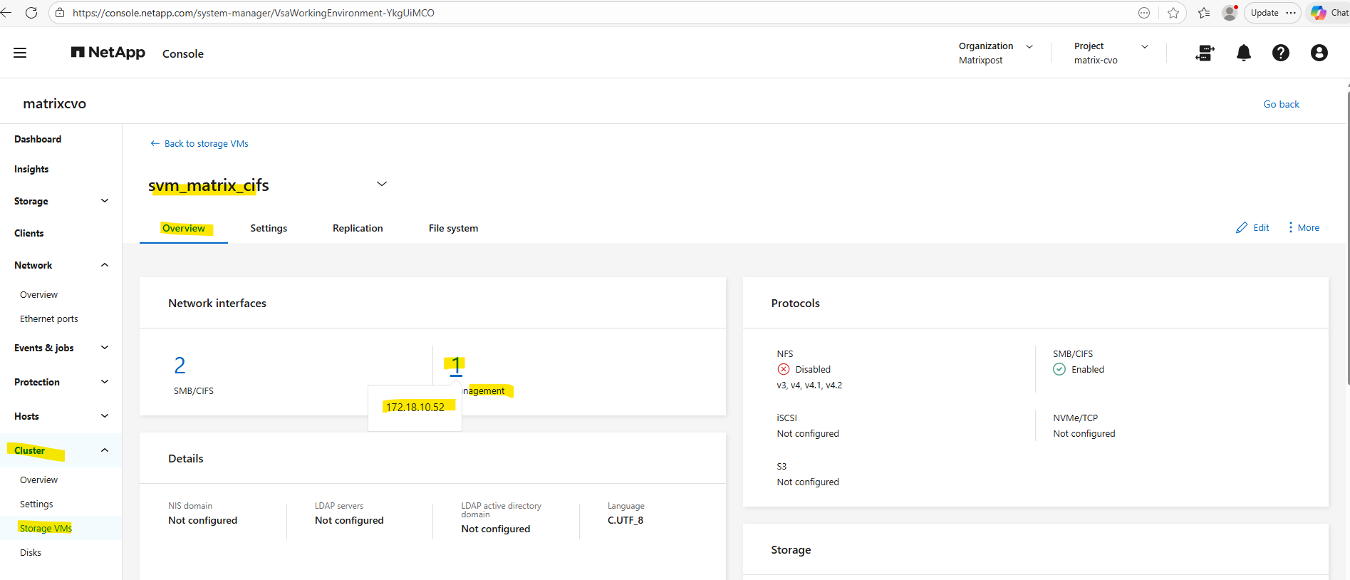
Task: Open the Copilot Chat icon
Action: pos(1329,13)
